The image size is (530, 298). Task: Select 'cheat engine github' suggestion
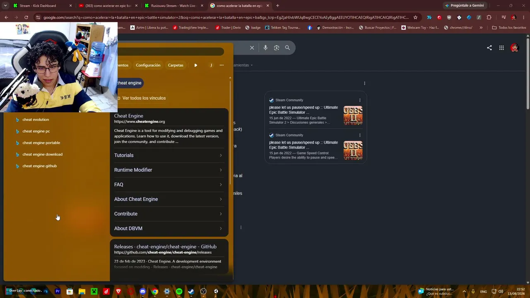[39, 166]
